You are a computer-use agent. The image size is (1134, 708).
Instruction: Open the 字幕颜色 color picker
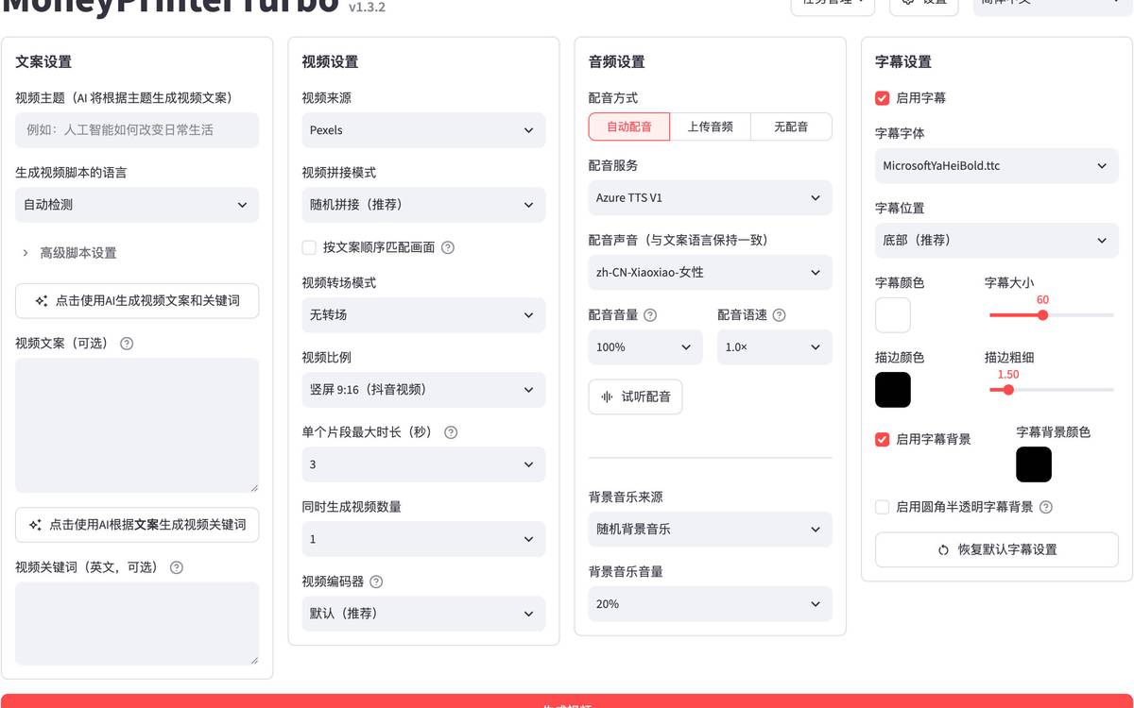pyautogui.click(x=893, y=315)
